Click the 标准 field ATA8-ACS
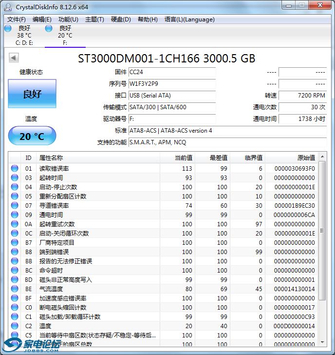The width and height of the screenshot is (335, 355). (x=227, y=131)
